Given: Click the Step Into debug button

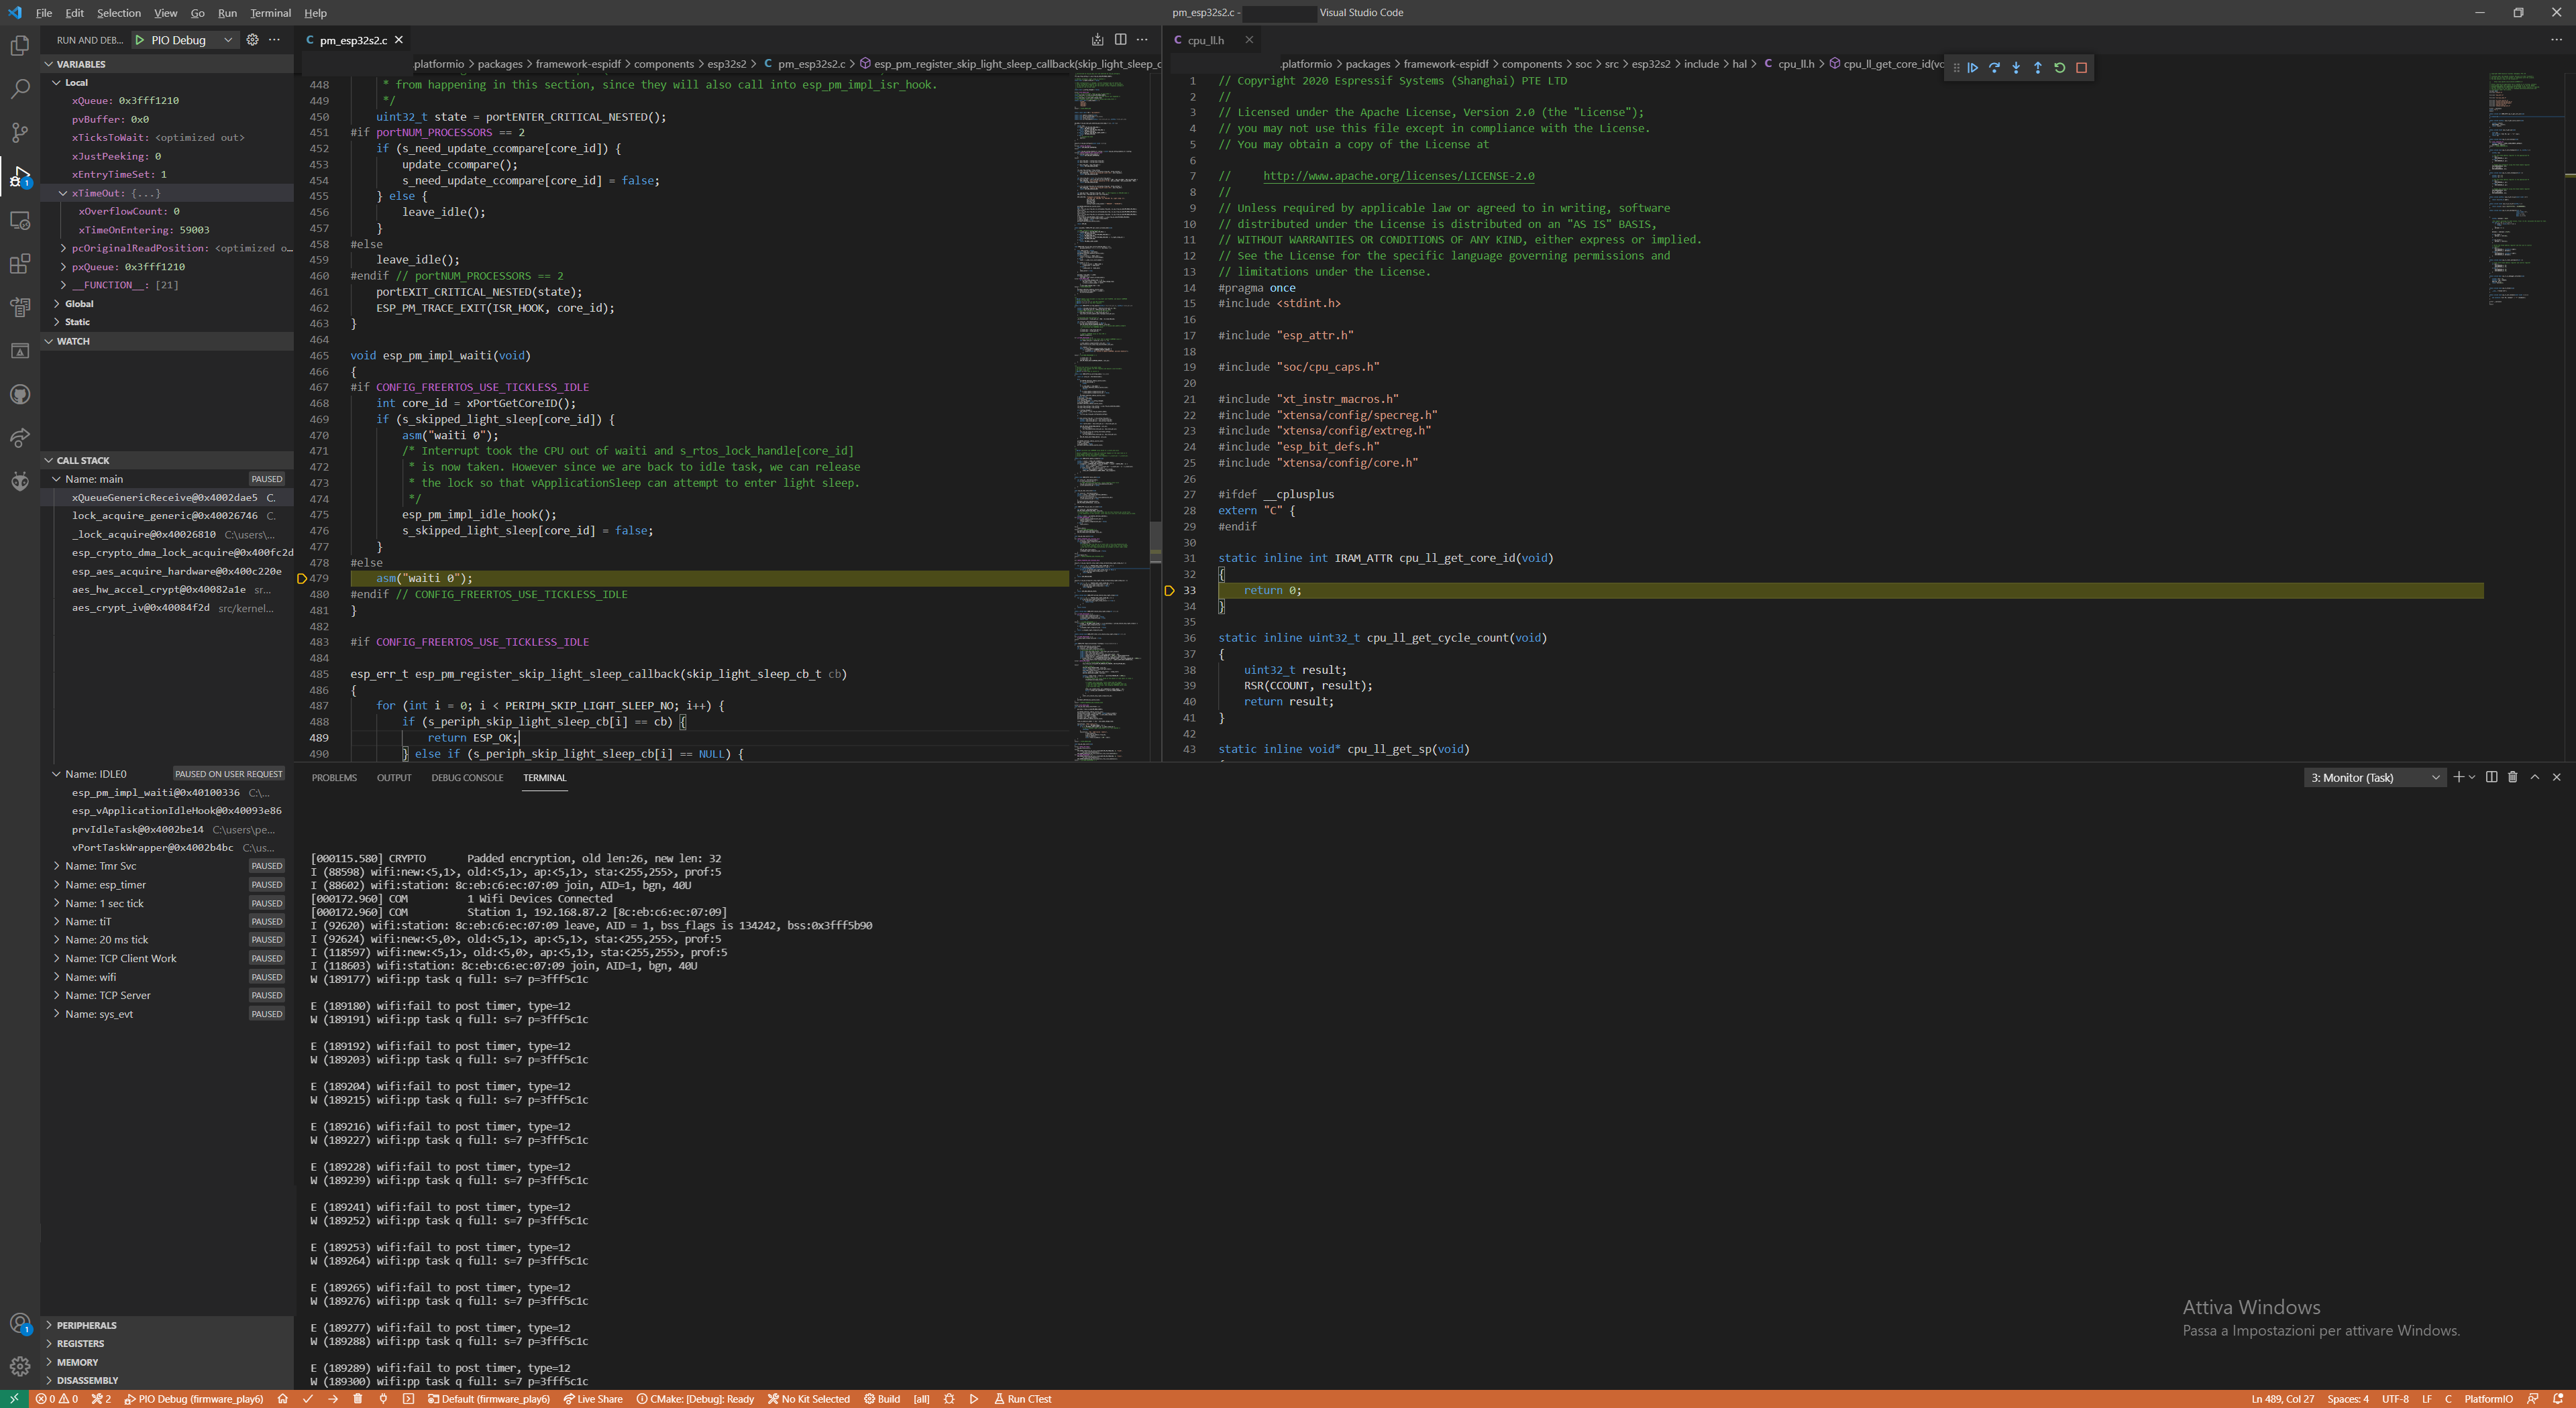Looking at the screenshot, I should tap(2016, 68).
